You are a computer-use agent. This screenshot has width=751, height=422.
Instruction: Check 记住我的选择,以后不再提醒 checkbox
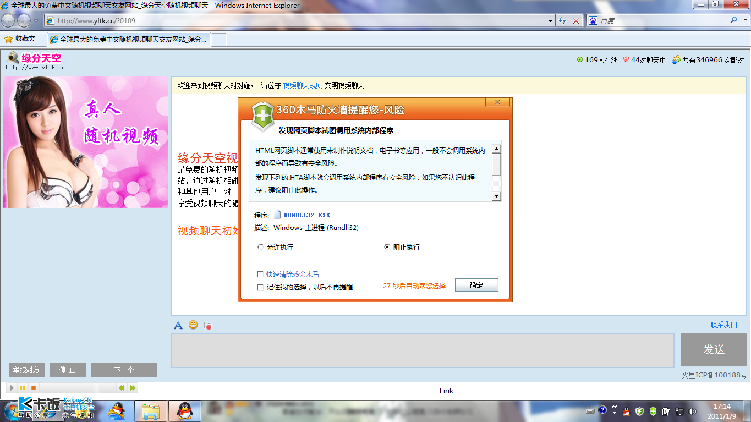pos(260,287)
